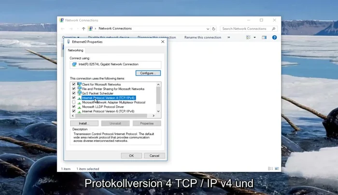Switch to details view in status bar
Viewport: 338px width, 195px height.
(x=270, y=168)
